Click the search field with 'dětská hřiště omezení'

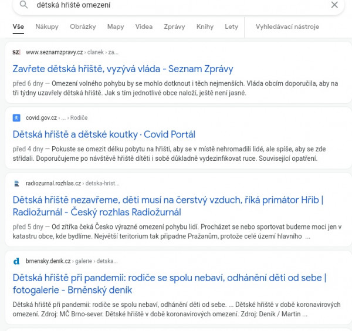(x=178, y=6)
